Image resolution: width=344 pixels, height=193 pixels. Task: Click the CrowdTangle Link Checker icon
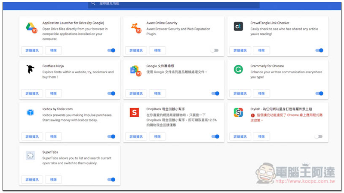[x=238, y=27]
